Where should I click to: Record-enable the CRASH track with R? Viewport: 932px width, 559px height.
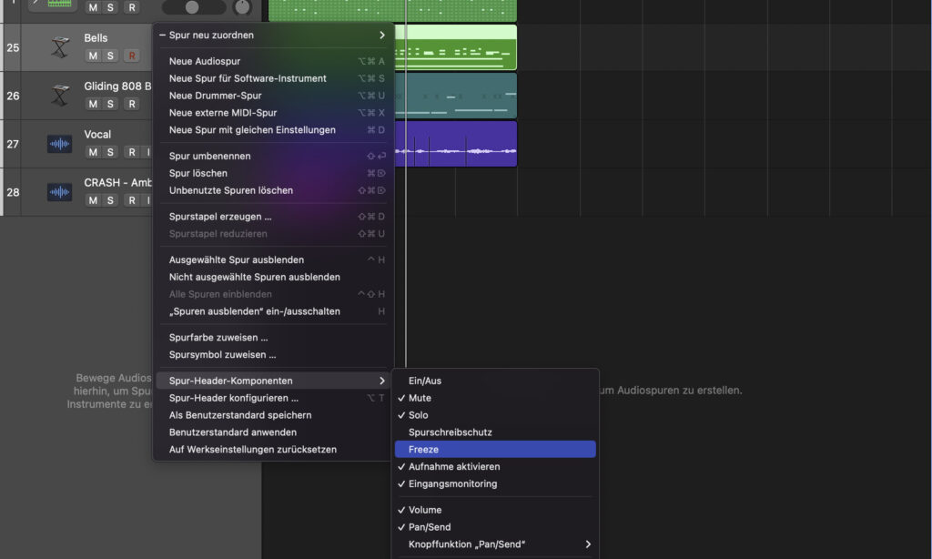coord(132,200)
